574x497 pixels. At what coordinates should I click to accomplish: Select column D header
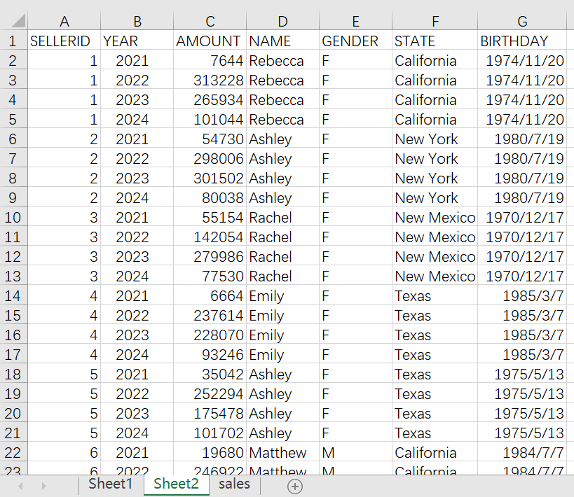pyautogui.click(x=282, y=21)
